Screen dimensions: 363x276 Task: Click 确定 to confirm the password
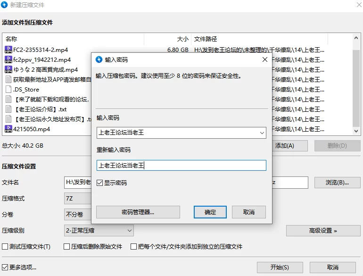[210, 212]
